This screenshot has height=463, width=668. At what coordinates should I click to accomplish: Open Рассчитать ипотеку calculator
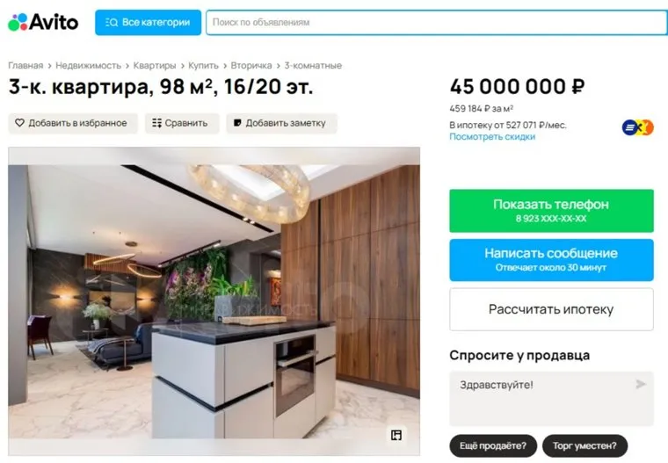pos(551,309)
